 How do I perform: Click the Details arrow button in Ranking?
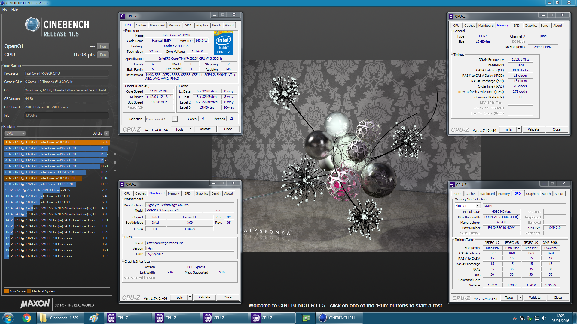(x=107, y=133)
